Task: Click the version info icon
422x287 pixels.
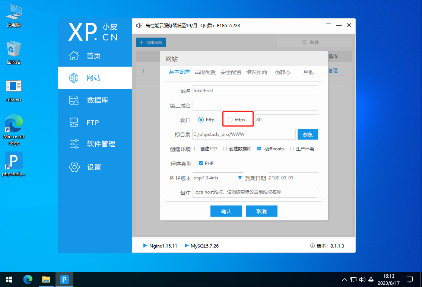Action: pyautogui.click(x=312, y=246)
